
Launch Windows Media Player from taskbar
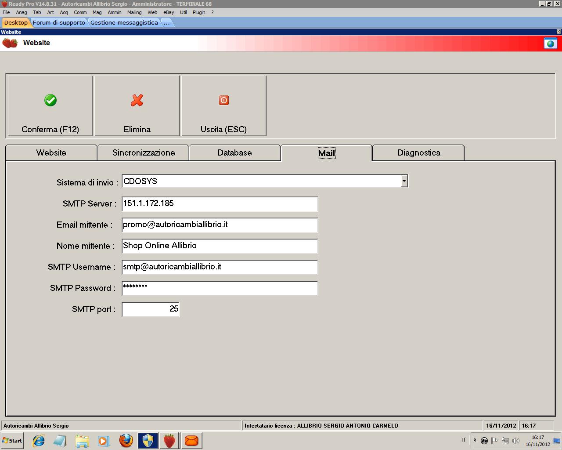[x=104, y=440]
